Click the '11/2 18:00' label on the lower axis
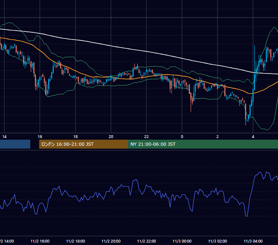Viewport: 278px width, 245px height. tap(76, 241)
